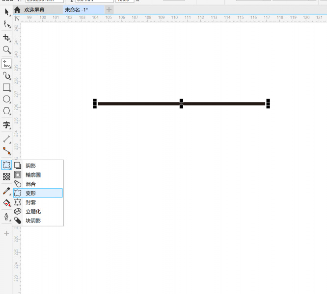The image size is (327, 294).
Task: Choose 混合 blend from flyout
Action: (x=38, y=184)
